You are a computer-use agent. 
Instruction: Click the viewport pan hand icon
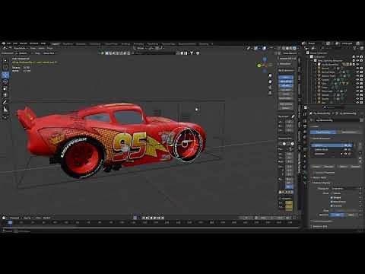(x=270, y=81)
